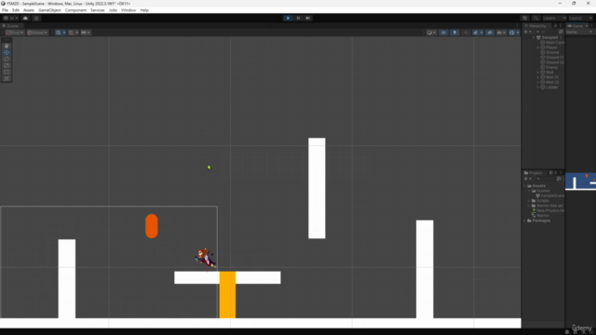Toggle scene lighting button
This screenshot has width=596, height=335.
[x=454, y=33]
